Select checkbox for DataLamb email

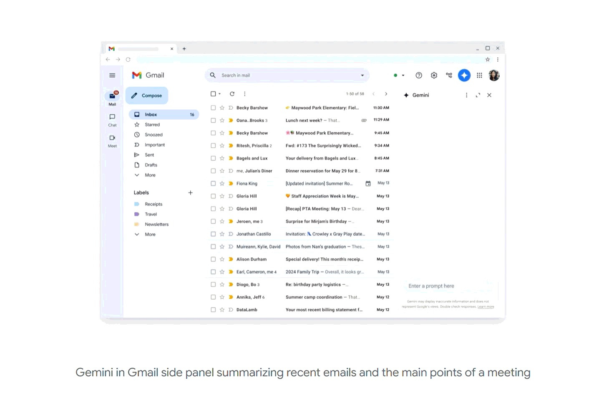tap(213, 310)
